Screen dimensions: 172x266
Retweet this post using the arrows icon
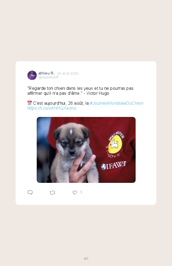click(52, 192)
